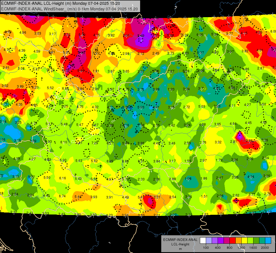Click the teal legend swatch

tap(262, 240)
